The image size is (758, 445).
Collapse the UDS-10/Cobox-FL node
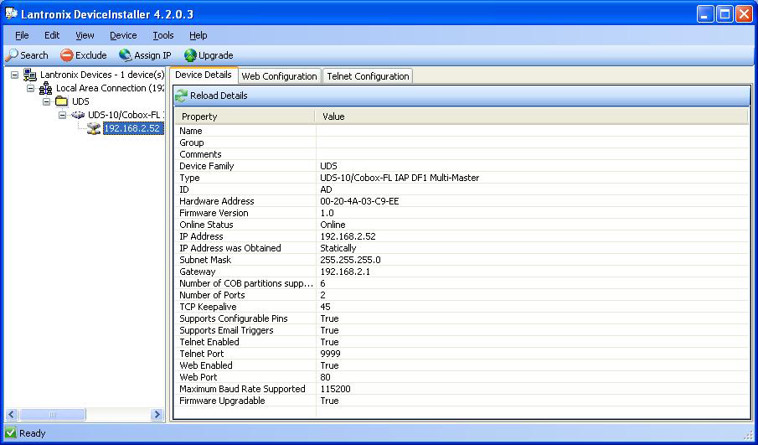click(62, 115)
